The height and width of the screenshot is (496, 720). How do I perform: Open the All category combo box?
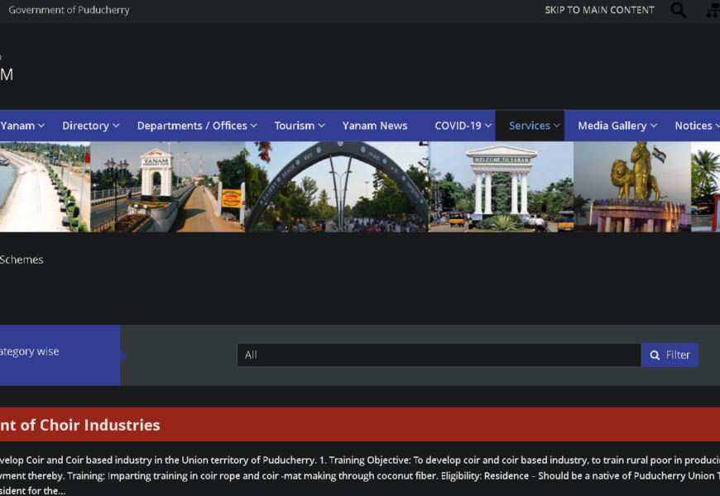[439, 355]
